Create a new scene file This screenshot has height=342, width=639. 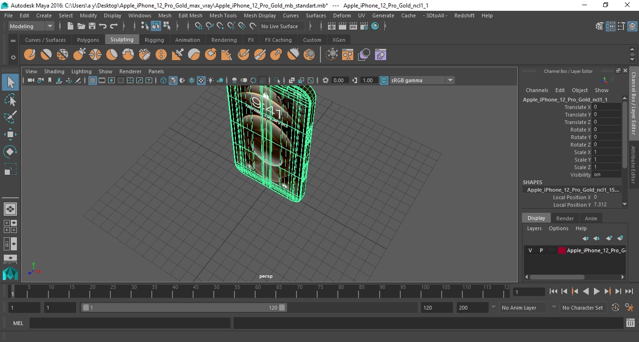tap(70, 26)
